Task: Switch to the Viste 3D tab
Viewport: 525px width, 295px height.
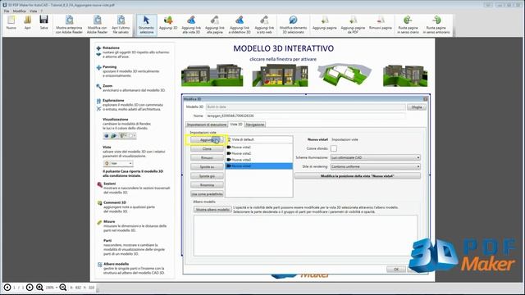Action: [x=236, y=124]
